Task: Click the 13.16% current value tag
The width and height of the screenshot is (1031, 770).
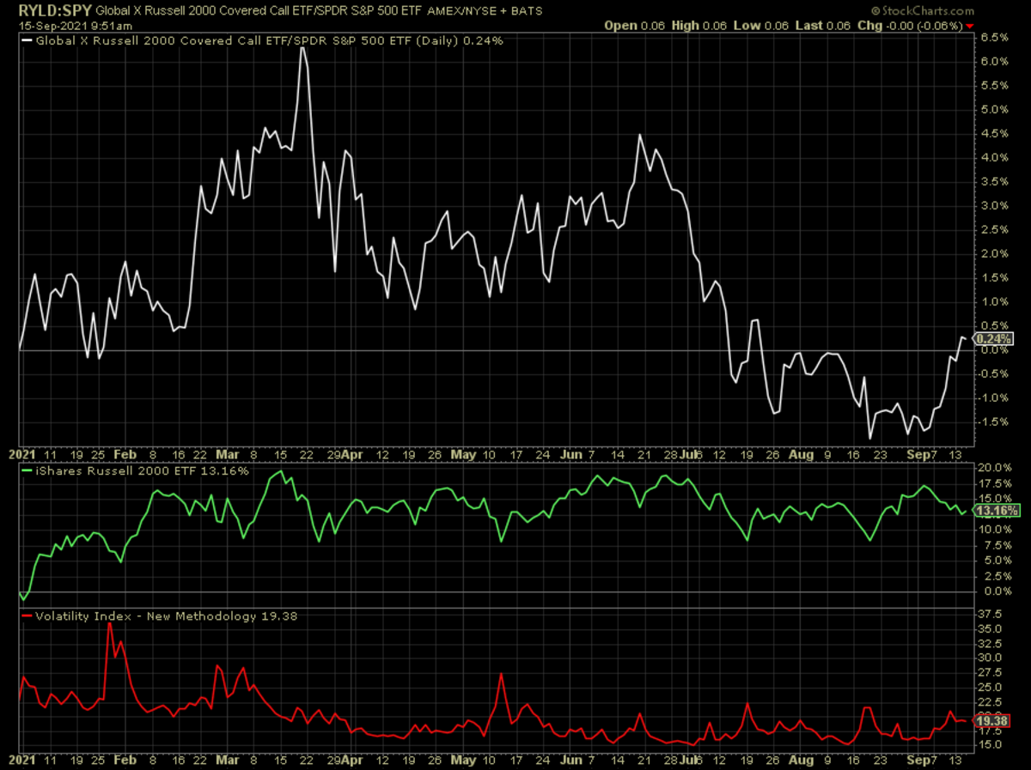Action: [x=997, y=511]
